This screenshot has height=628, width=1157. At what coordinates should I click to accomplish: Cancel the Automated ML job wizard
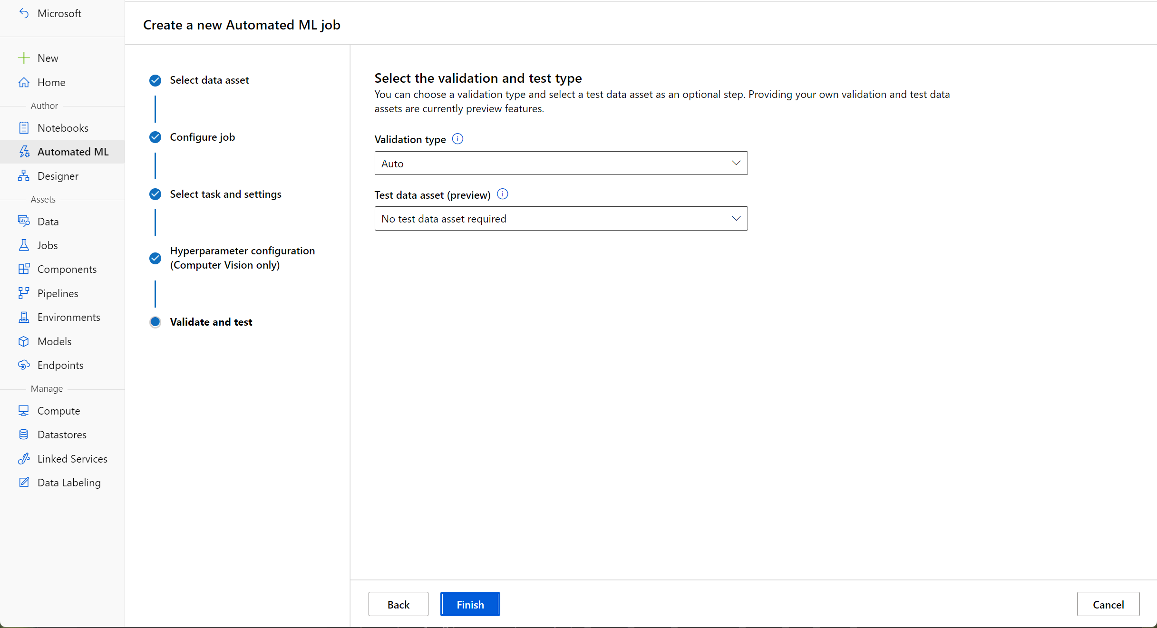[1108, 604]
